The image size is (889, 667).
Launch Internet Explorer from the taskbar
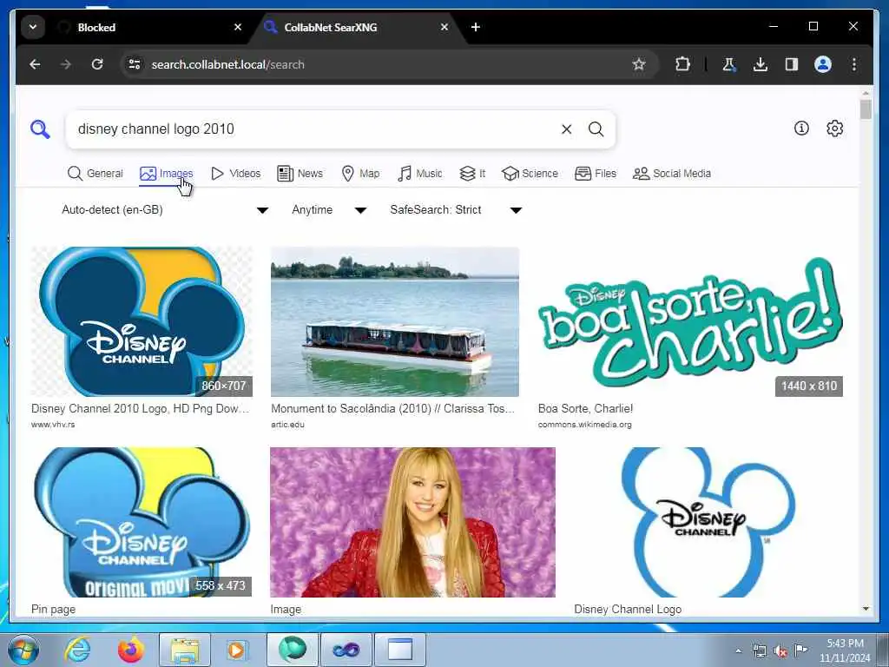click(77, 650)
